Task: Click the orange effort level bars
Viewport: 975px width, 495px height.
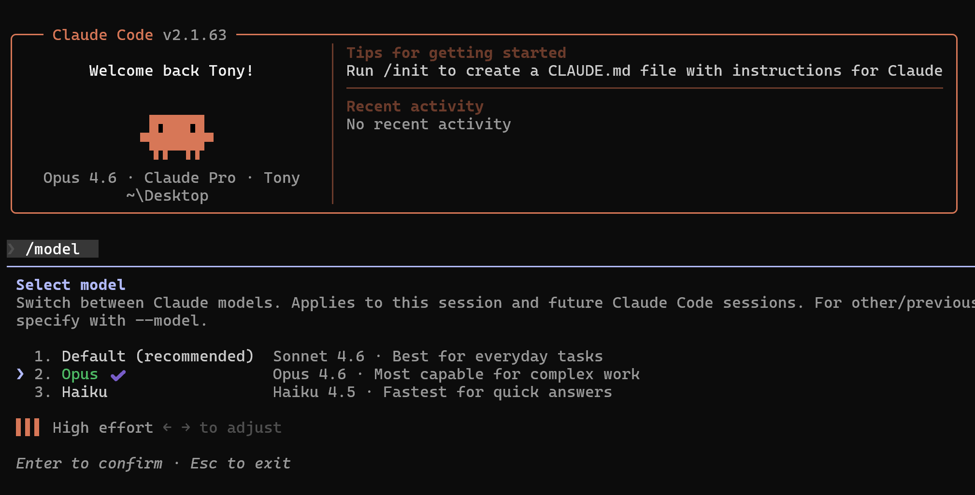Action: pos(28,427)
